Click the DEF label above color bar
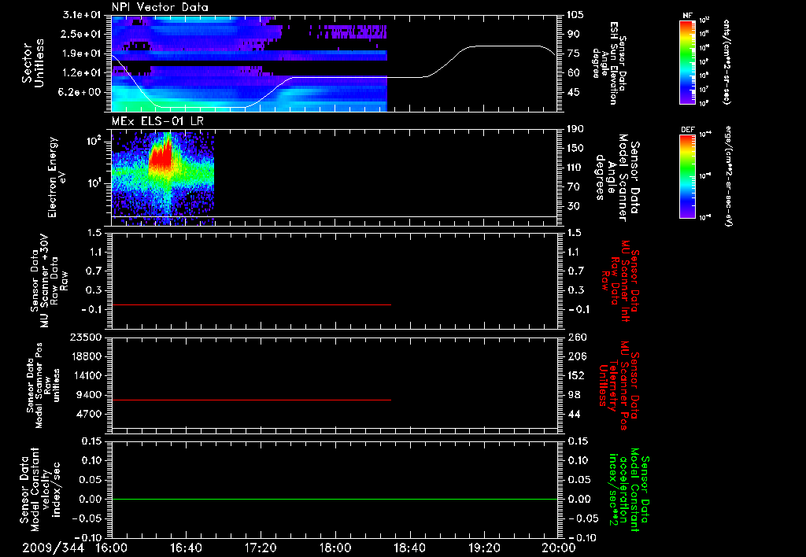Image resolution: width=806 pixels, height=557 pixels. click(x=687, y=130)
